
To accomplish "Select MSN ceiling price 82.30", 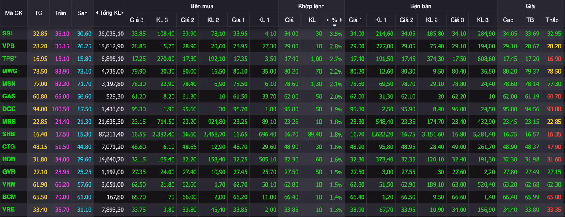I will pyautogui.click(x=62, y=84).
